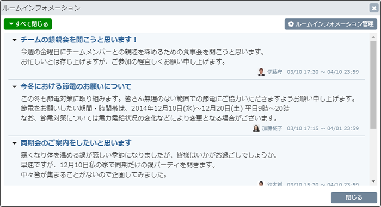Click the scrollbar up arrow
Viewport: 381px width, 207px height.
[373, 37]
